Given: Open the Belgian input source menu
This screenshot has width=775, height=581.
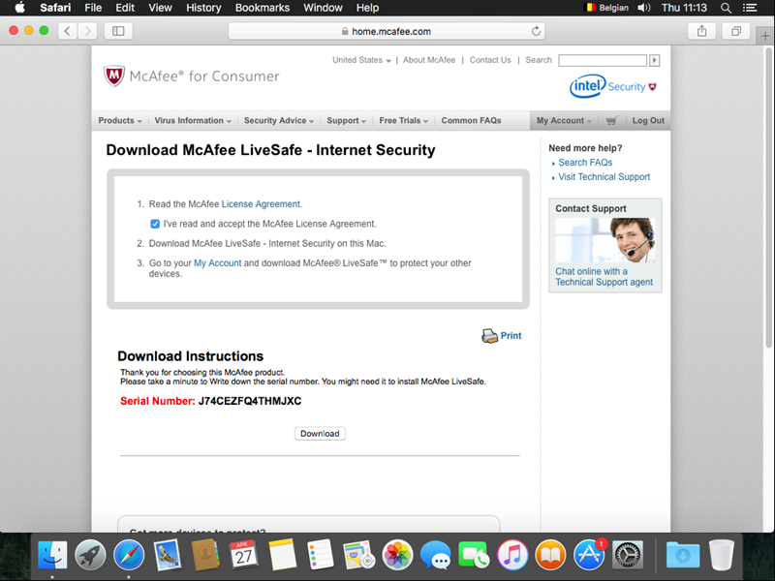Looking at the screenshot, I should click(606, 8).
